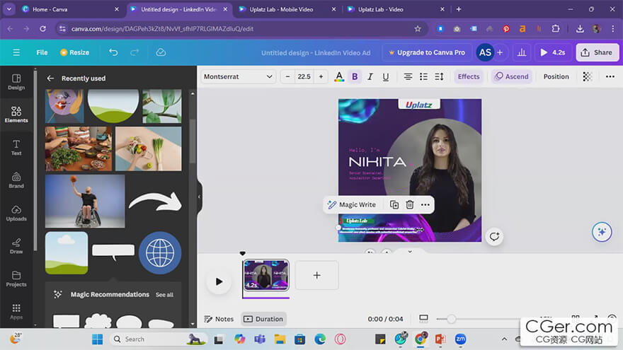Duplicate the selected text element
The height and width of the screenshot is (350, 623).
[394, 205]
